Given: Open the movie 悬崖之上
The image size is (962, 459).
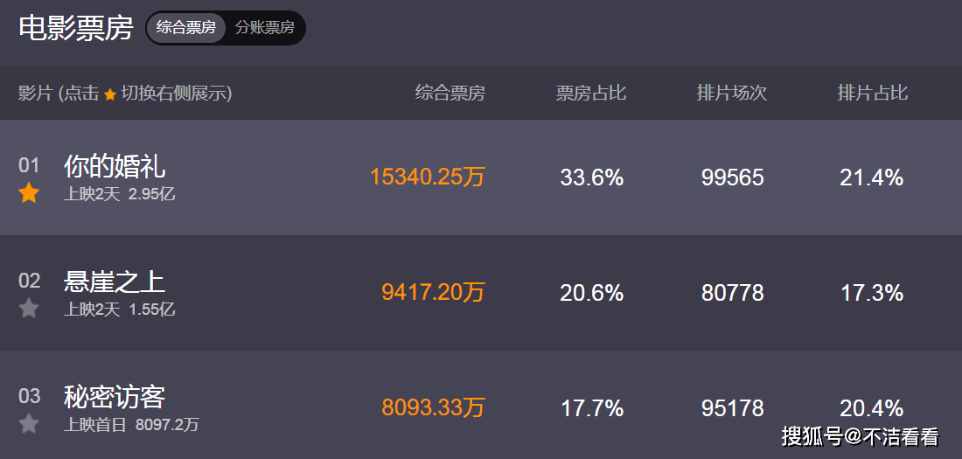Looking at the screenshot, I should click(x=115, y=282).
